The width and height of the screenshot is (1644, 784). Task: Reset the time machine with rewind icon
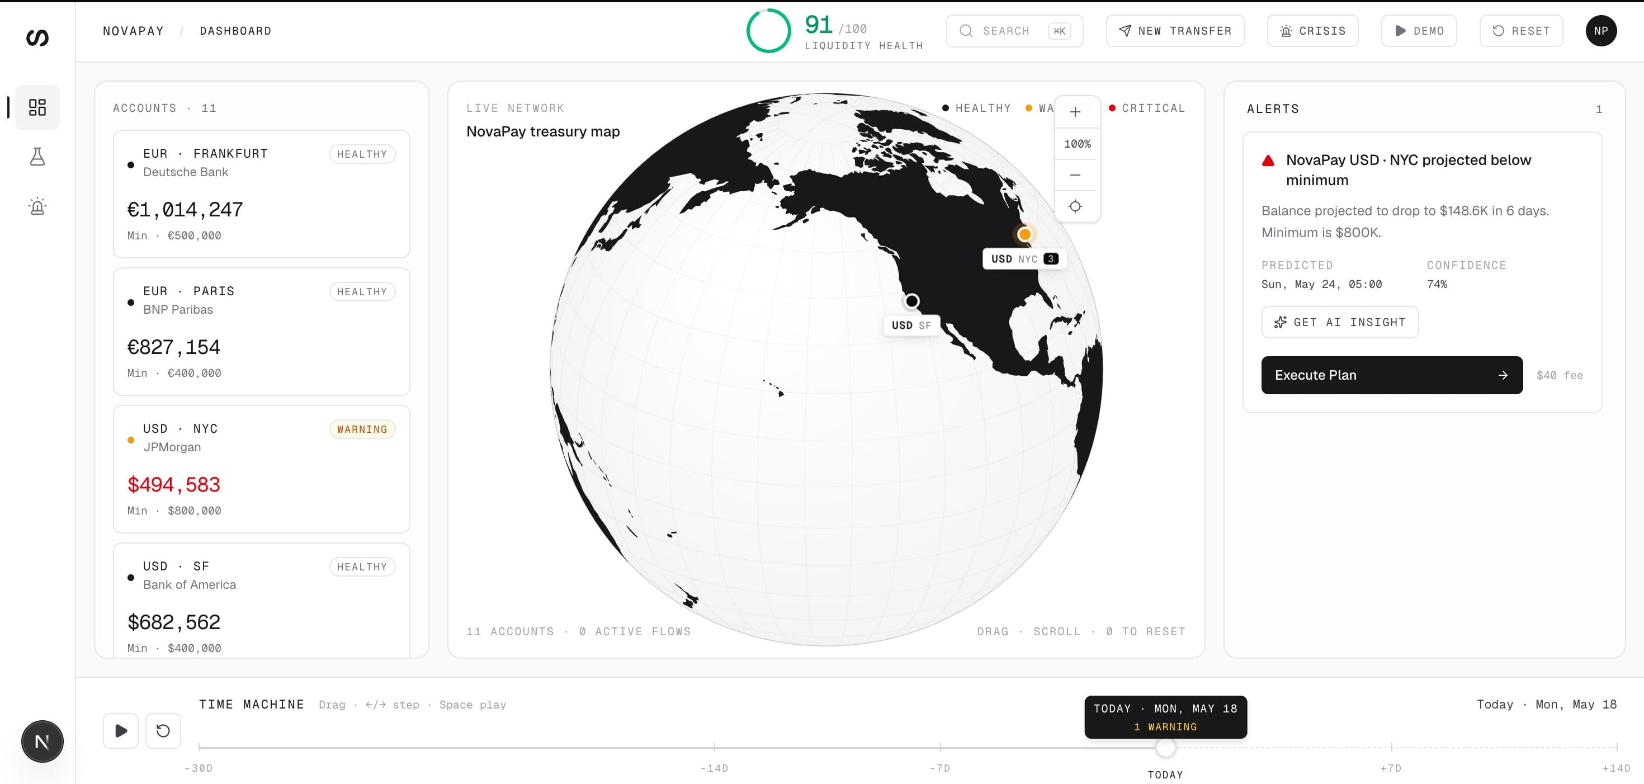pyautogui.click(x=163, y=730)
